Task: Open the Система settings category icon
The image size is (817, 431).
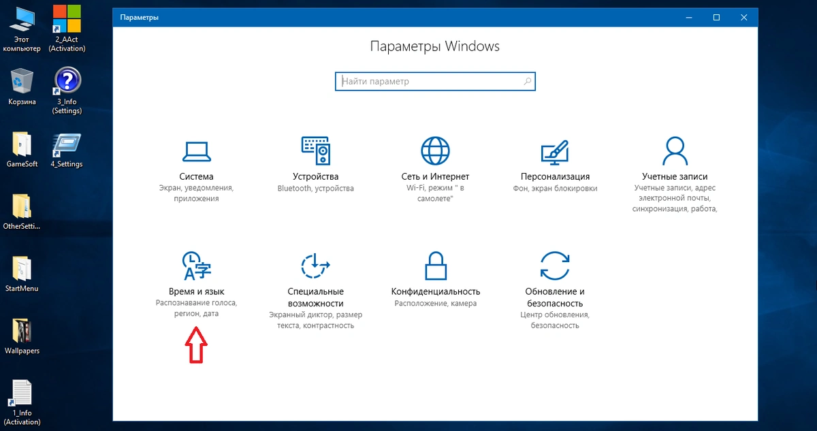Action: click(x=196, y=151)
